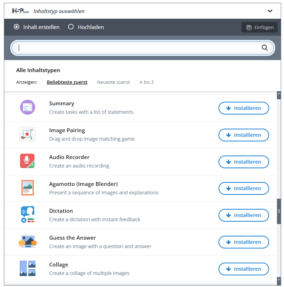Click the Audio Recorder microphone icon
284x287 pixels.
[27, 161]
